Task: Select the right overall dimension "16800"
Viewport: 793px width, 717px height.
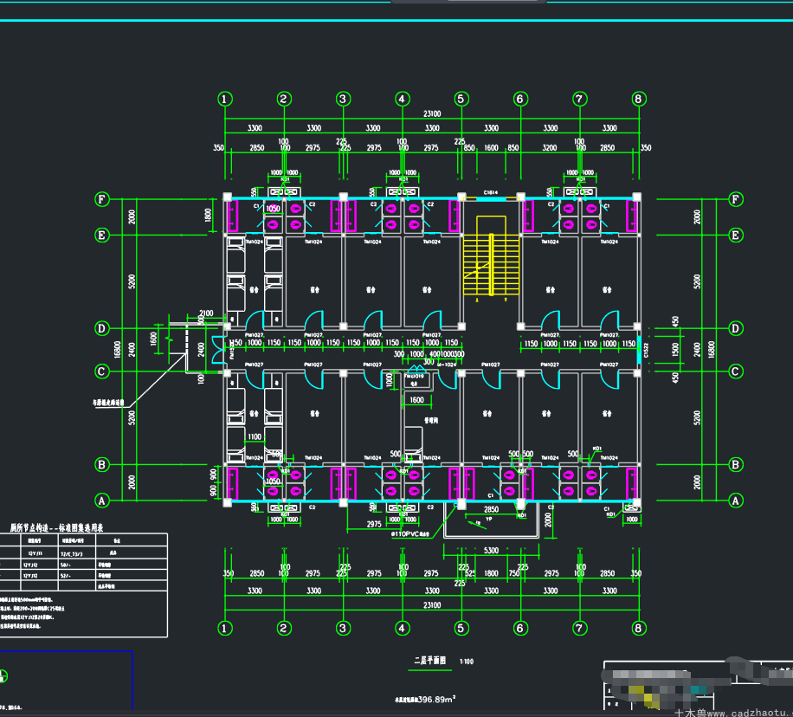Action: (712, 350)
